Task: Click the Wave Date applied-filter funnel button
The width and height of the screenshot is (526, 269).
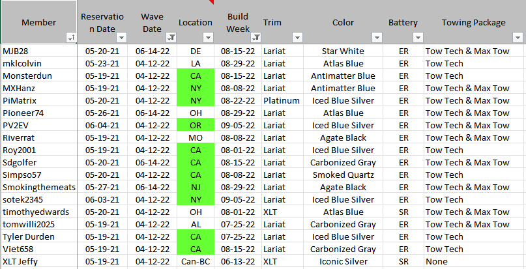Action: tap(171, 38)
